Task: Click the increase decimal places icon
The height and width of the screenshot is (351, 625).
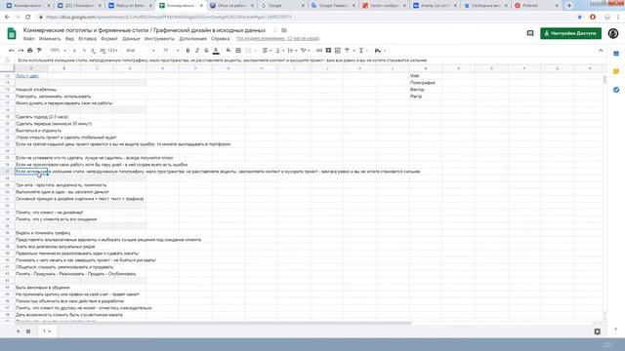Action: pos(103,51)
